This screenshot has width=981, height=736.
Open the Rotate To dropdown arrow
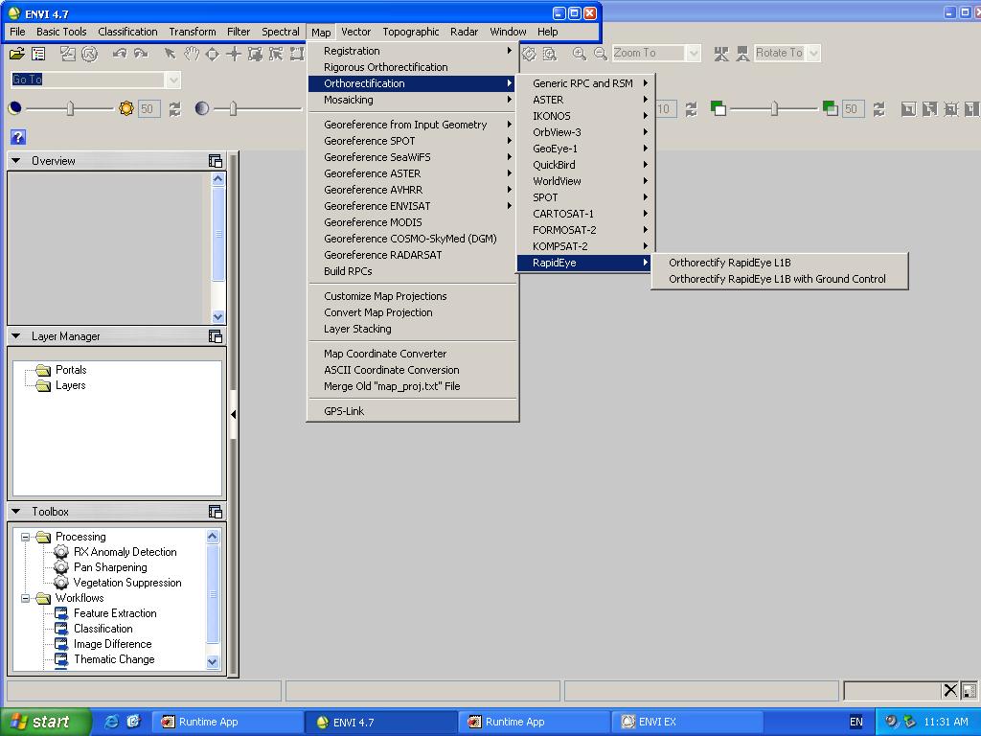click(x=813, y=54)
